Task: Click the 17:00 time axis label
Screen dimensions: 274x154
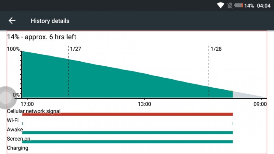Action: 27,104
